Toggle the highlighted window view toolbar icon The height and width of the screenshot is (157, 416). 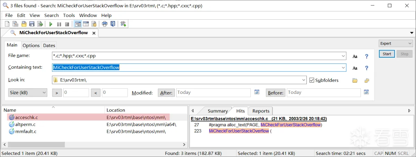pos(78,24)
